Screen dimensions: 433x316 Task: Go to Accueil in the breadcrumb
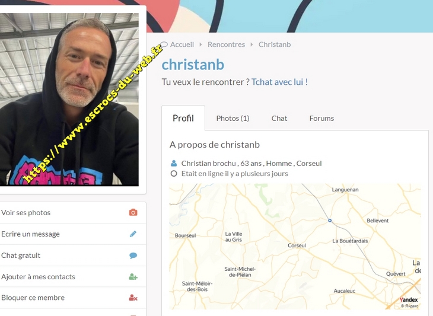pos(182,44)
